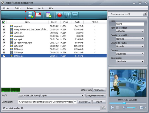Expand the Destination path dropdown arrow

pyautogui.click(x=75, y=102)
